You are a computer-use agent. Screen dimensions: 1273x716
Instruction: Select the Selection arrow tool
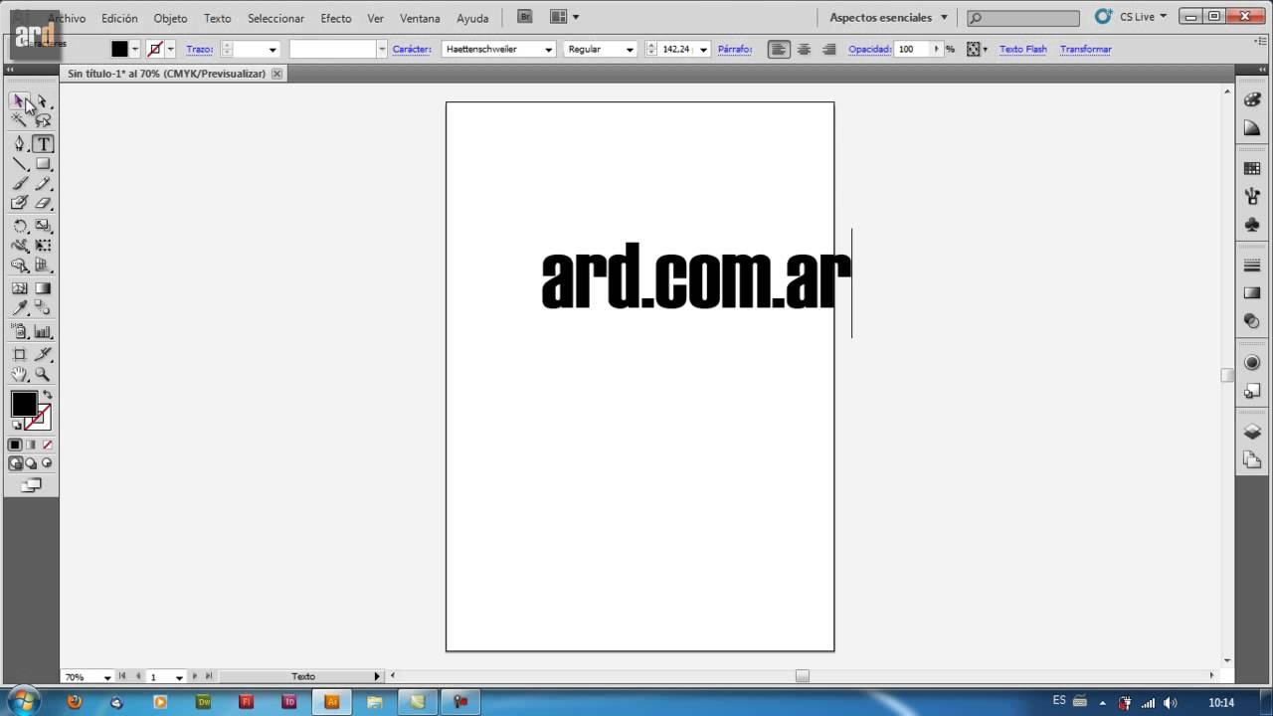(x=19, y=101)
